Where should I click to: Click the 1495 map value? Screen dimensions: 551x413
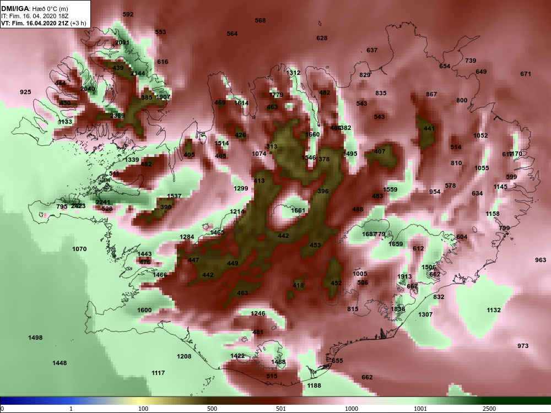point(350,154)
